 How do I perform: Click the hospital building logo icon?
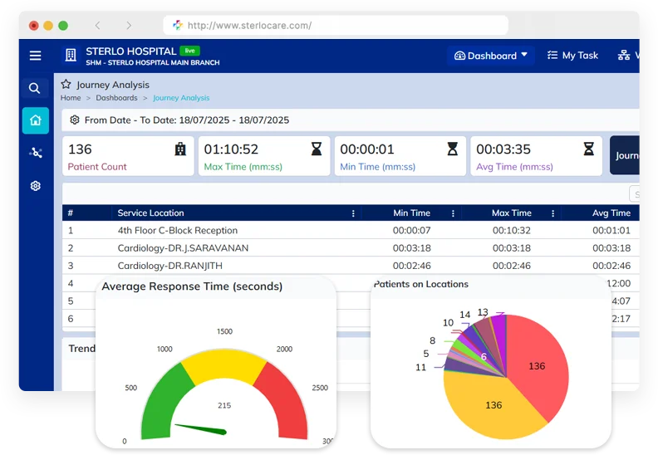(x=71, y=56)
